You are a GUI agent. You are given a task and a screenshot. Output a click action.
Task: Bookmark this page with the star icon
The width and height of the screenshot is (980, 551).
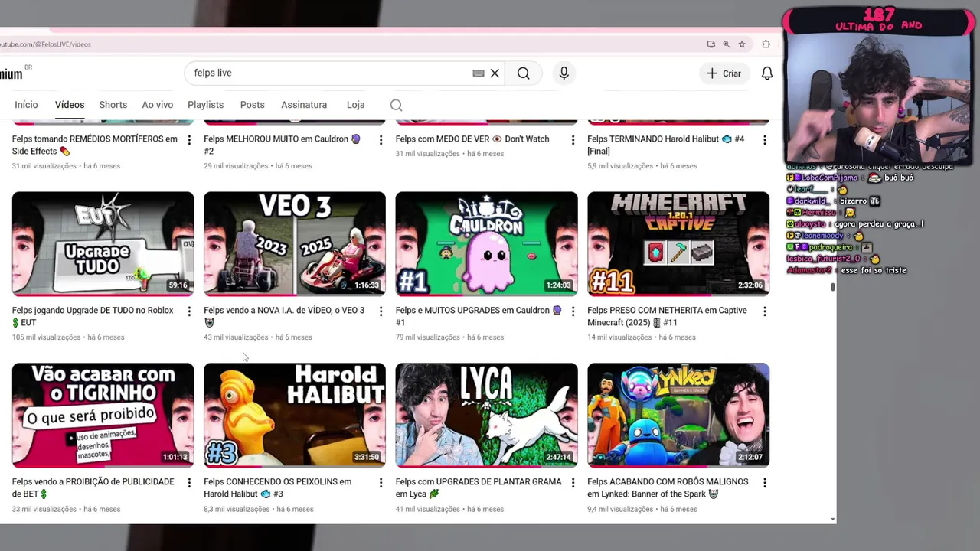[742, 44]
